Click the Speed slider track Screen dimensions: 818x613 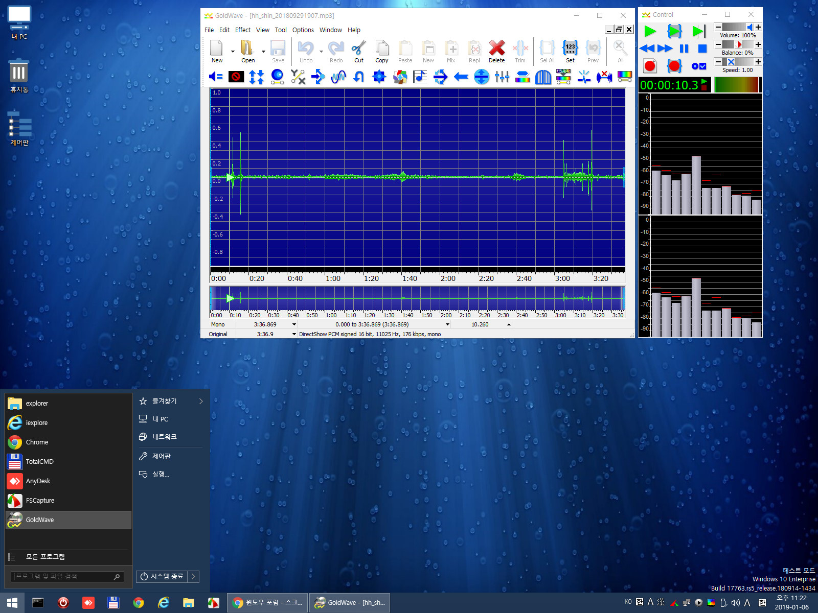click(738, 62)
